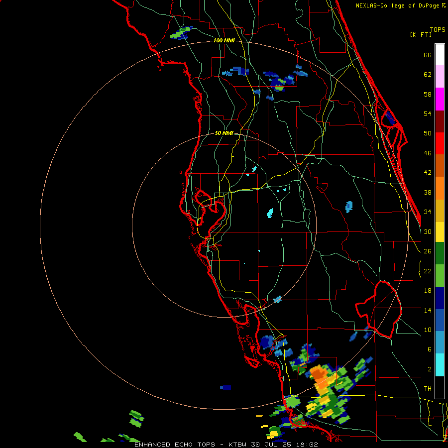448x448 pixels.
Task: Click the legend value 66
Action: (428, 55)
